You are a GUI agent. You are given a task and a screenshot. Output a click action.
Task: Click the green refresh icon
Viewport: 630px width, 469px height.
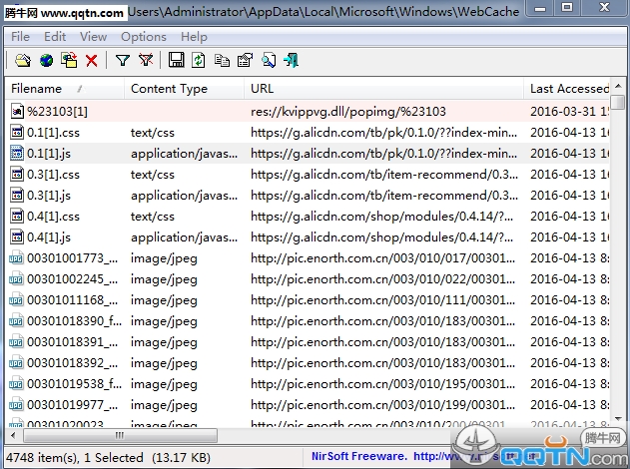click(199, 61)
